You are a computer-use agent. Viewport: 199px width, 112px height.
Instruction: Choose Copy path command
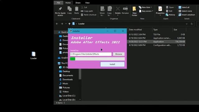click(x=87, y=11)
